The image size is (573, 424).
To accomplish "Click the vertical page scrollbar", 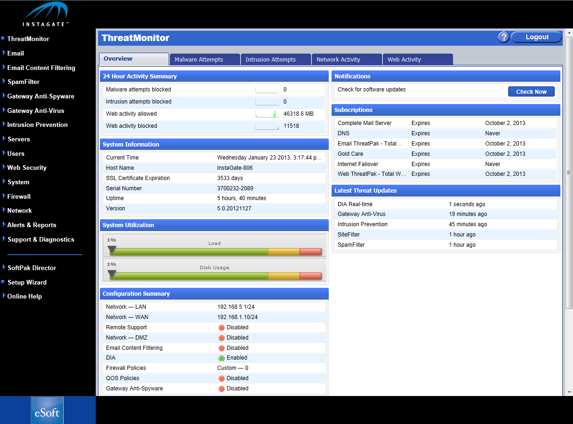I will [x=568, y=173].
